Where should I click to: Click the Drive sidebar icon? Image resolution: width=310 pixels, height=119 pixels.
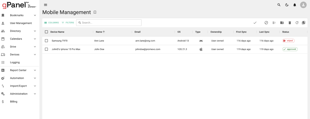[3, 47]
